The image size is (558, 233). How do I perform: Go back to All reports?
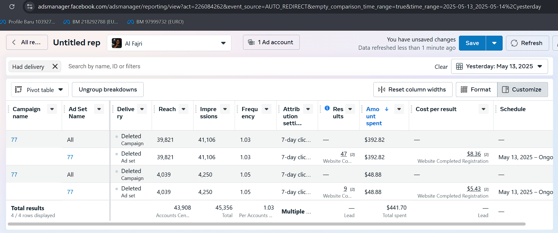(27, 42)
